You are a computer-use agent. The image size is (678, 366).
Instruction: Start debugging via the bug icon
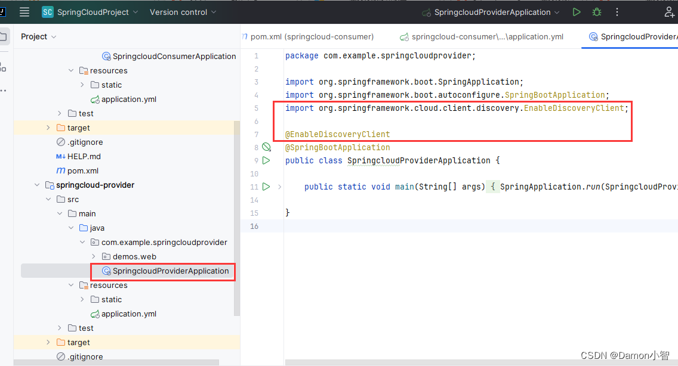click(x=596, y=11)
